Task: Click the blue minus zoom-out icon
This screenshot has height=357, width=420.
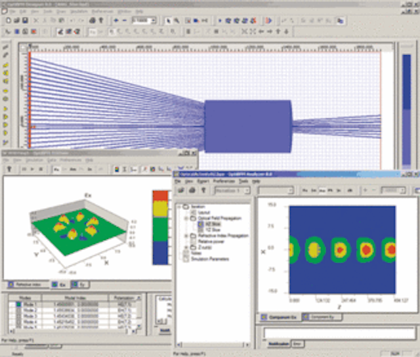Action: pyautogui.click(x=125, y=20)
